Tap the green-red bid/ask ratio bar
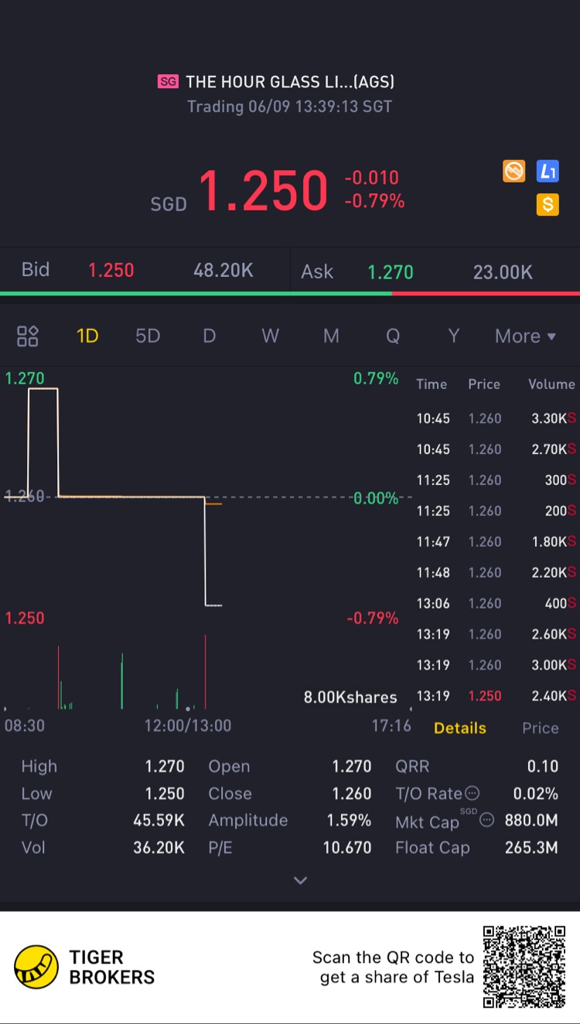 click(x=290, y=293)
